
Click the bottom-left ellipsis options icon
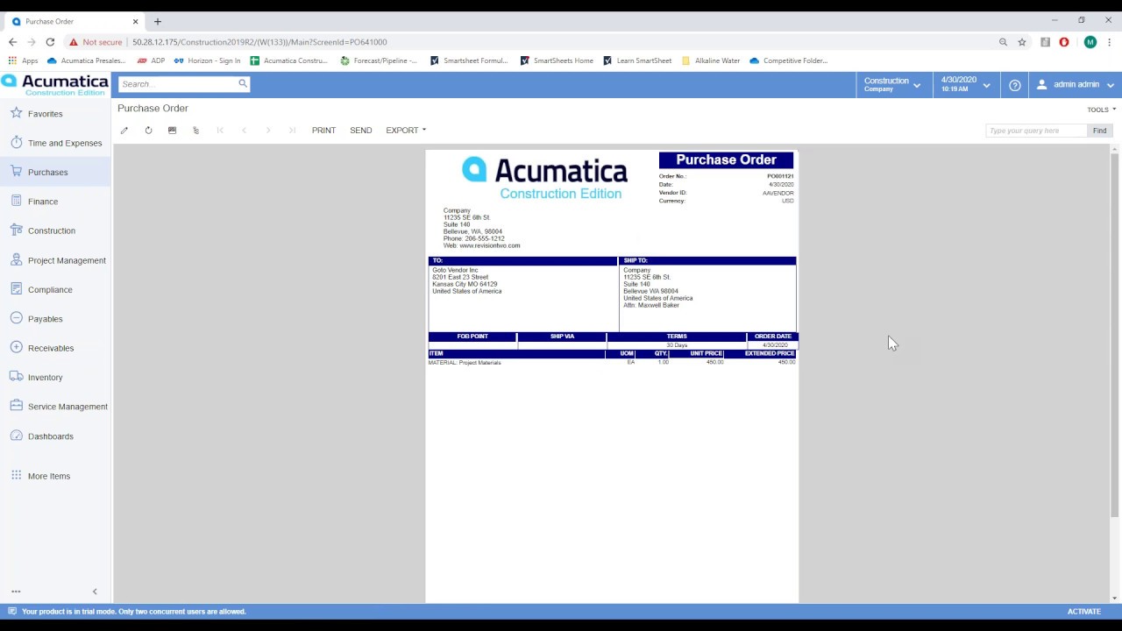(16, 592)
